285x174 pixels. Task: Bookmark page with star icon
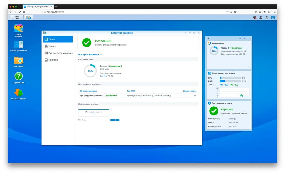pyautogui.click(x=235, y=12)
